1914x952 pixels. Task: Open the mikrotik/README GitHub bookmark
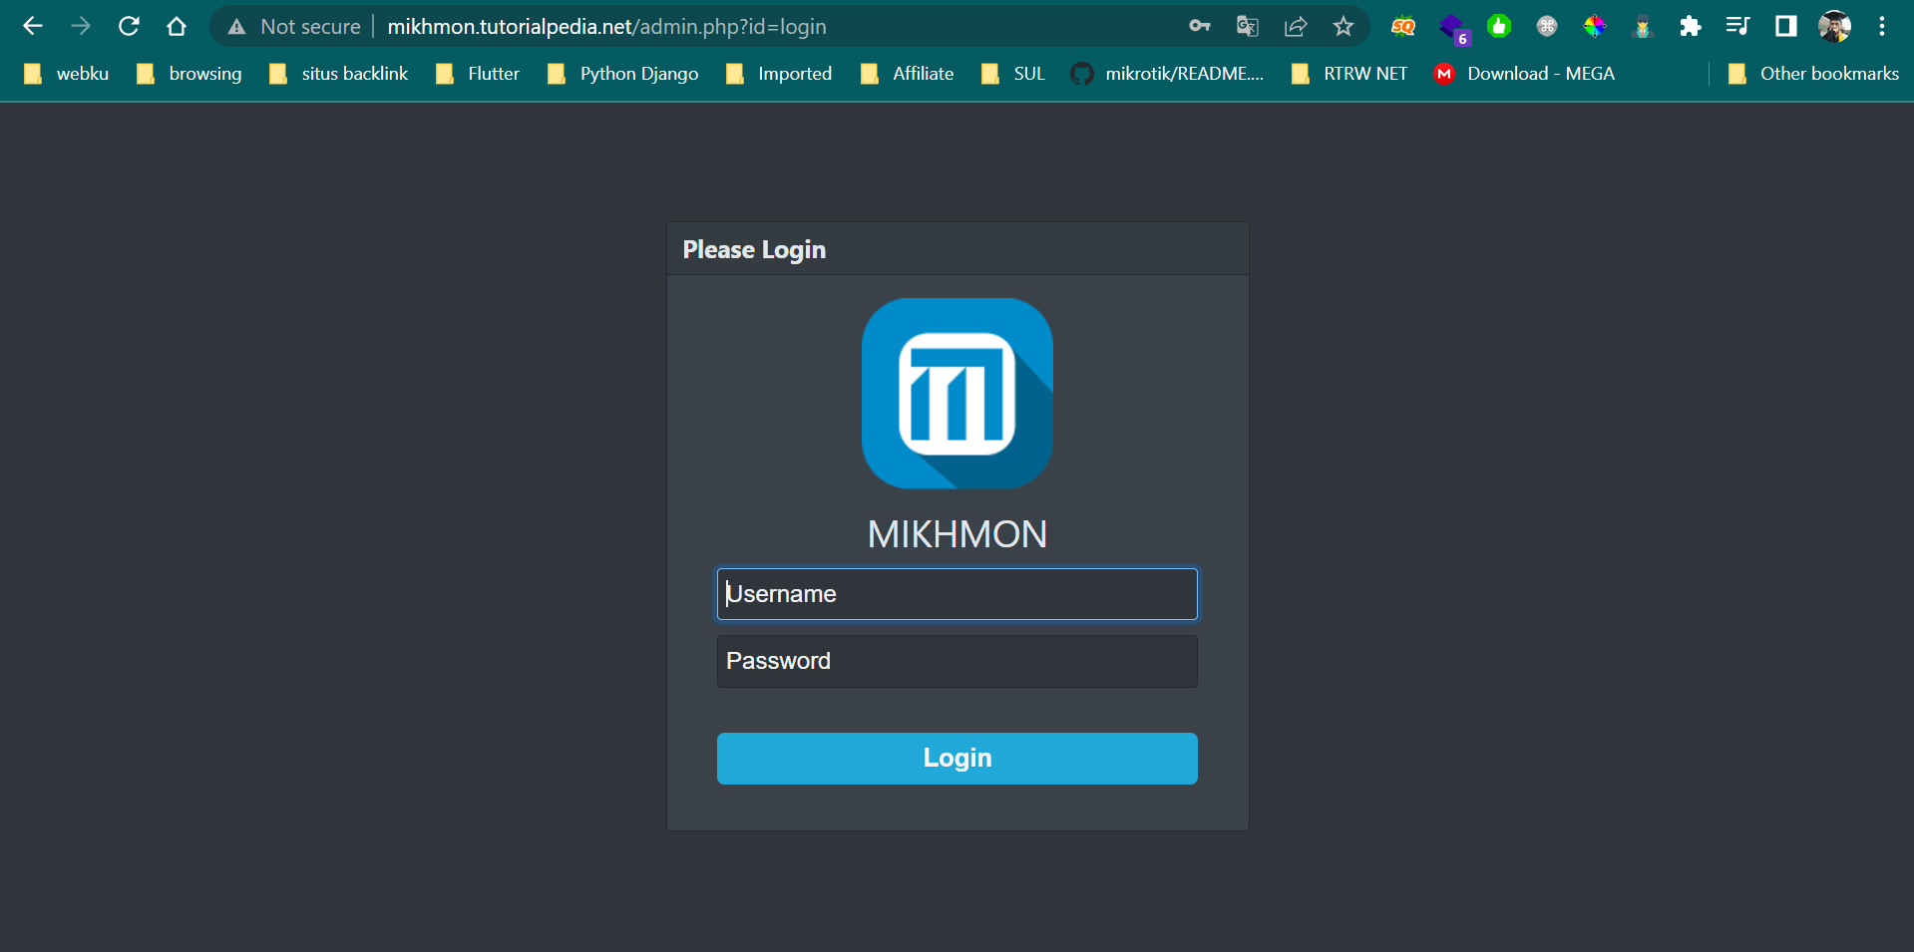coord(1167,74)
